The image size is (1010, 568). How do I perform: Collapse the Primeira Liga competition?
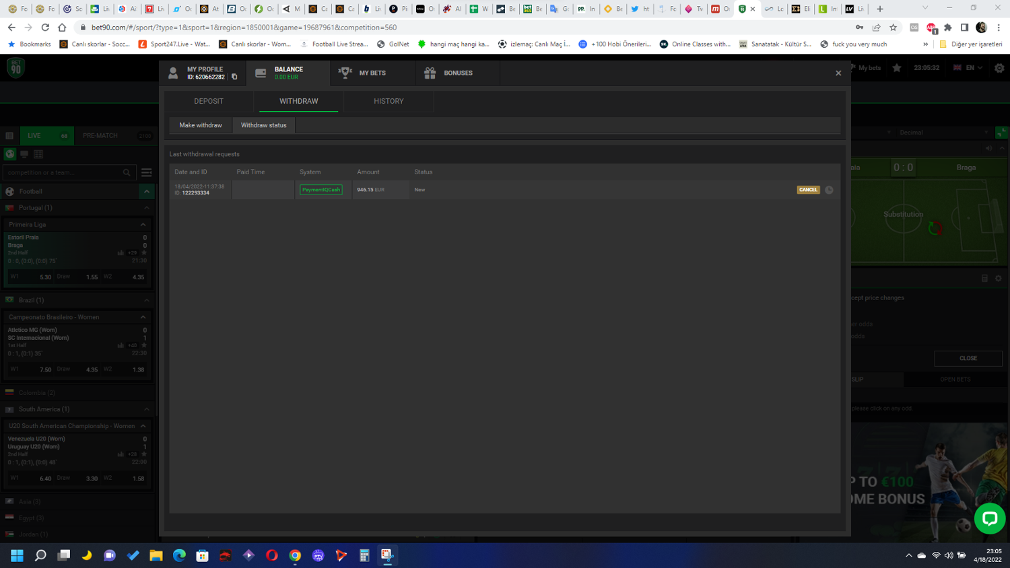tap(143, 225)
